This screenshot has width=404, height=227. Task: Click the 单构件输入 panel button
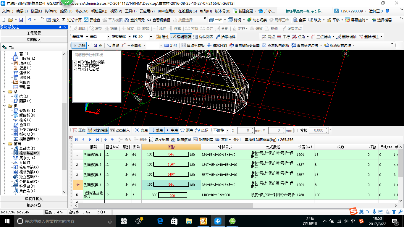pyautogui.click(x=34, y=199)
